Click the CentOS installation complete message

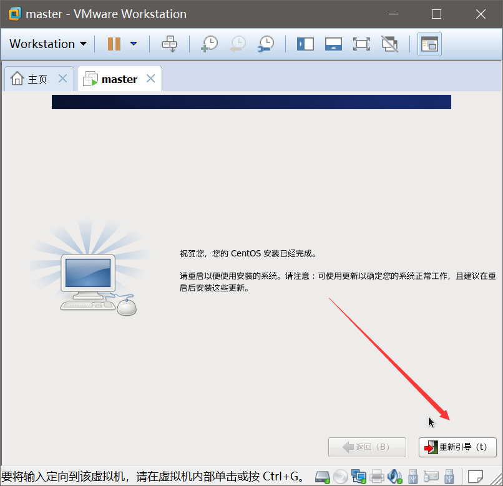point(248,253)
